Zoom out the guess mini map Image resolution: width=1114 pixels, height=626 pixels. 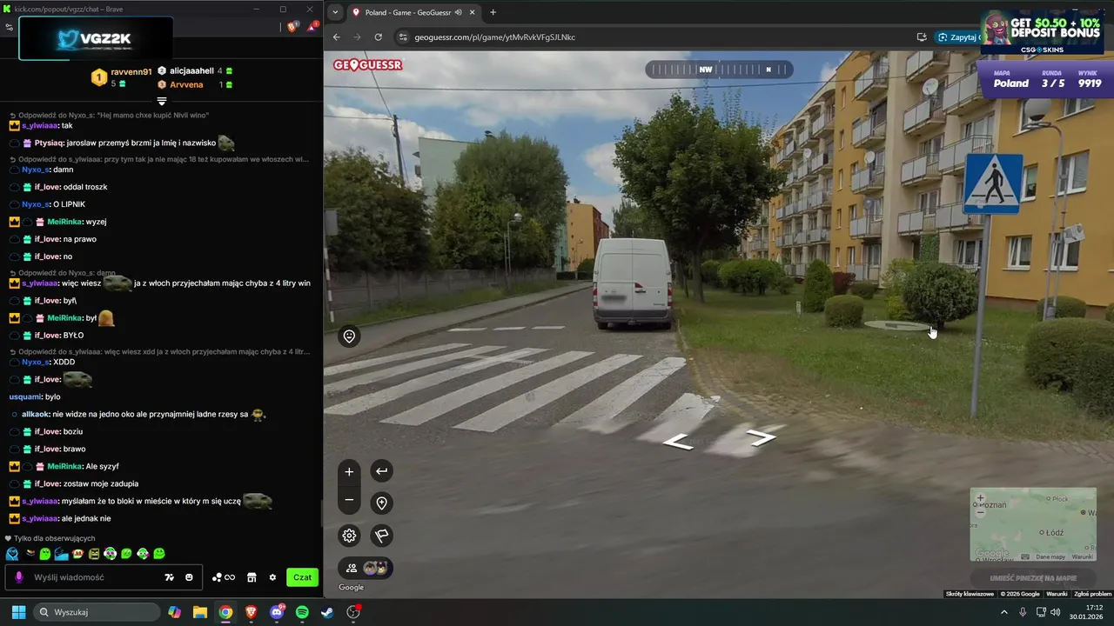980,512
